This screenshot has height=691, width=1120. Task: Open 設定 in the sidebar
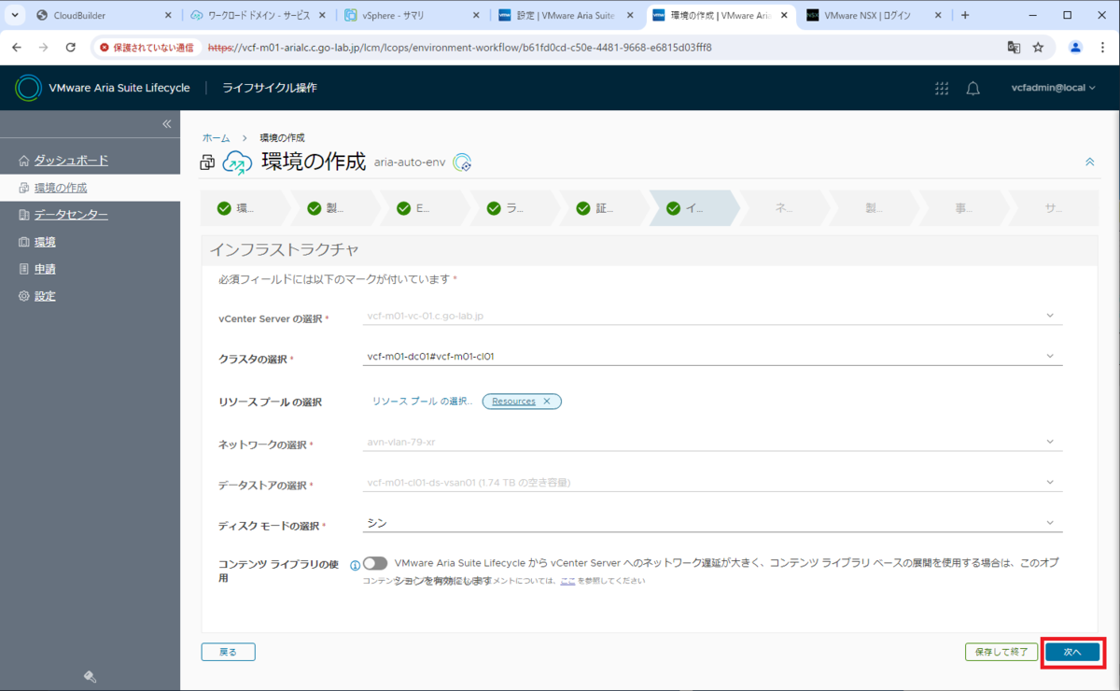coord(45,296)
